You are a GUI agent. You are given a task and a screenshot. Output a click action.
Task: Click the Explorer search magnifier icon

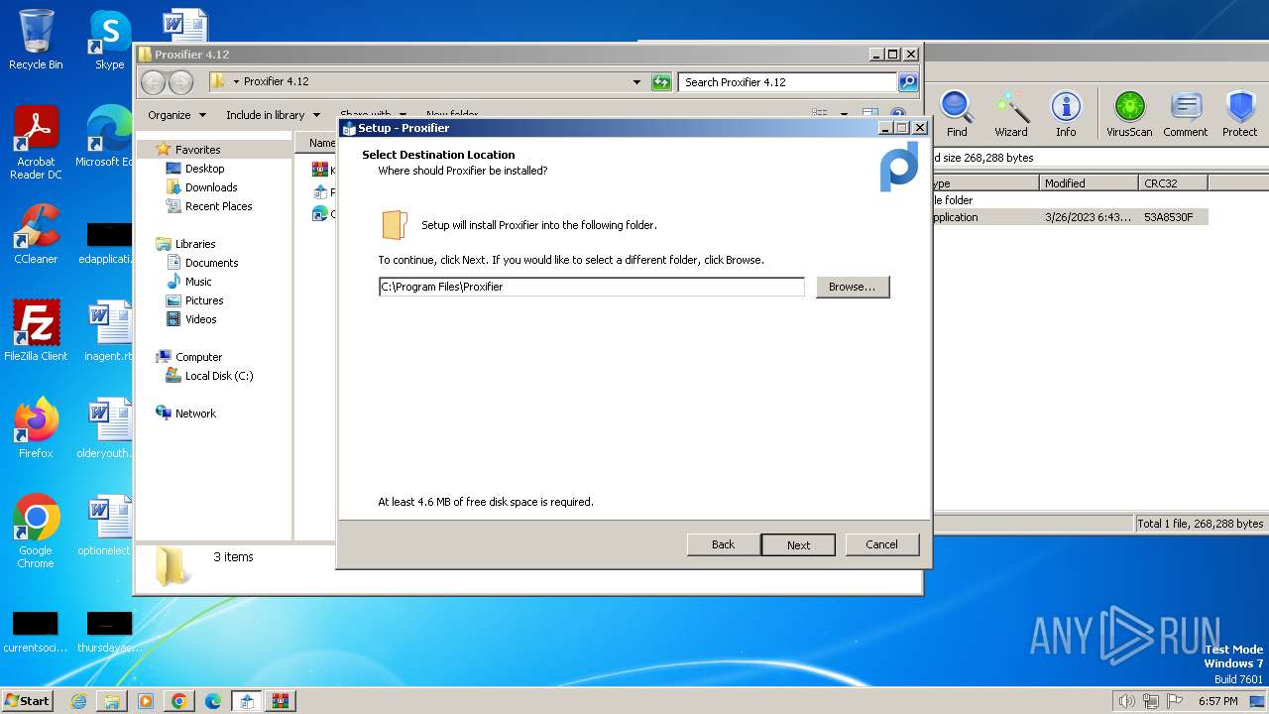tap(908, 82)
